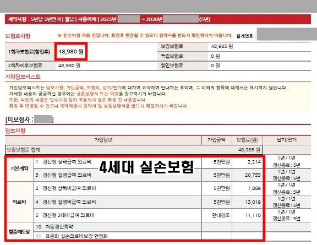Click the 1,889 premium for 상해비급여 의료비
This screenshot has width=317, height=245.
[x=254, y=188]
